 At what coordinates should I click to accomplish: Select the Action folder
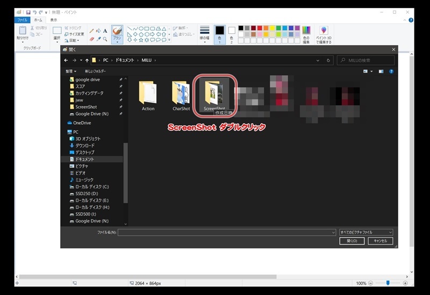pyautogui.click(x=148, y=95)
